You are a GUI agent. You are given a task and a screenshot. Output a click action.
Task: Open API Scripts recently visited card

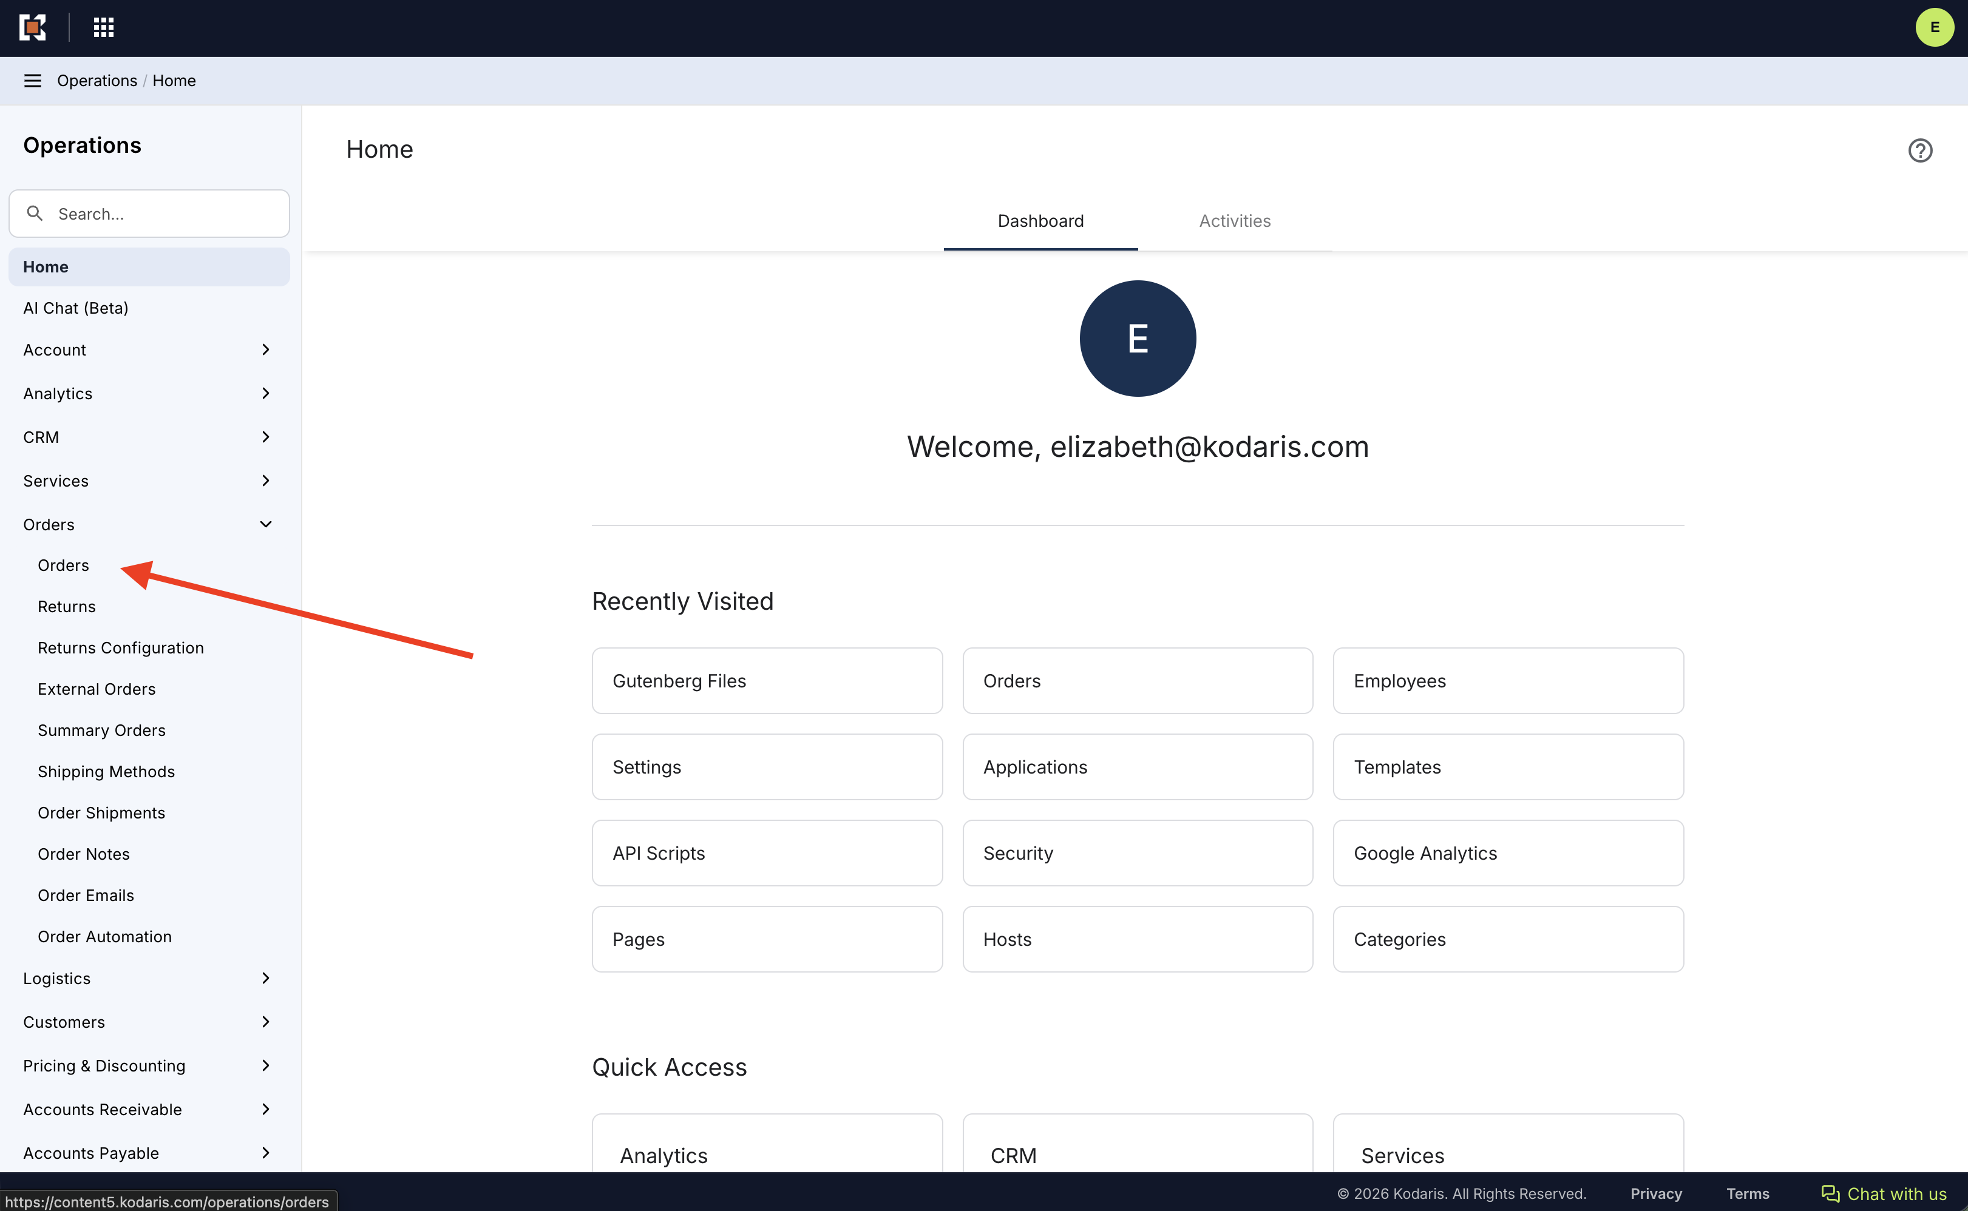(767, 853)
